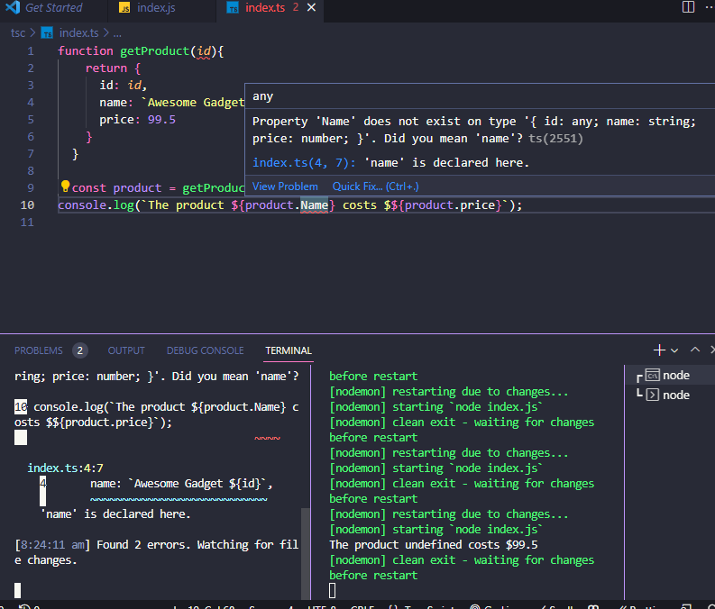Image resolution: width=715 pixels, height=609 pixels.
Task: Create a new terminal with the plus icon
Action: (x=659, y=350)
